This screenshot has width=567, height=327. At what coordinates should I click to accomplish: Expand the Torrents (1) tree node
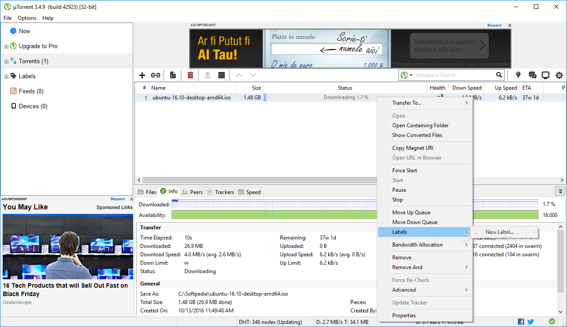[x=6, y=61]
